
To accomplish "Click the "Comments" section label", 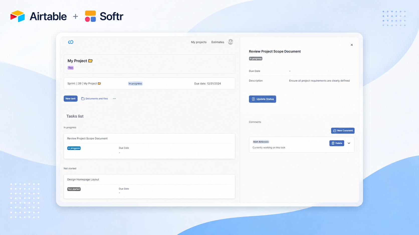I will [255, 122].
